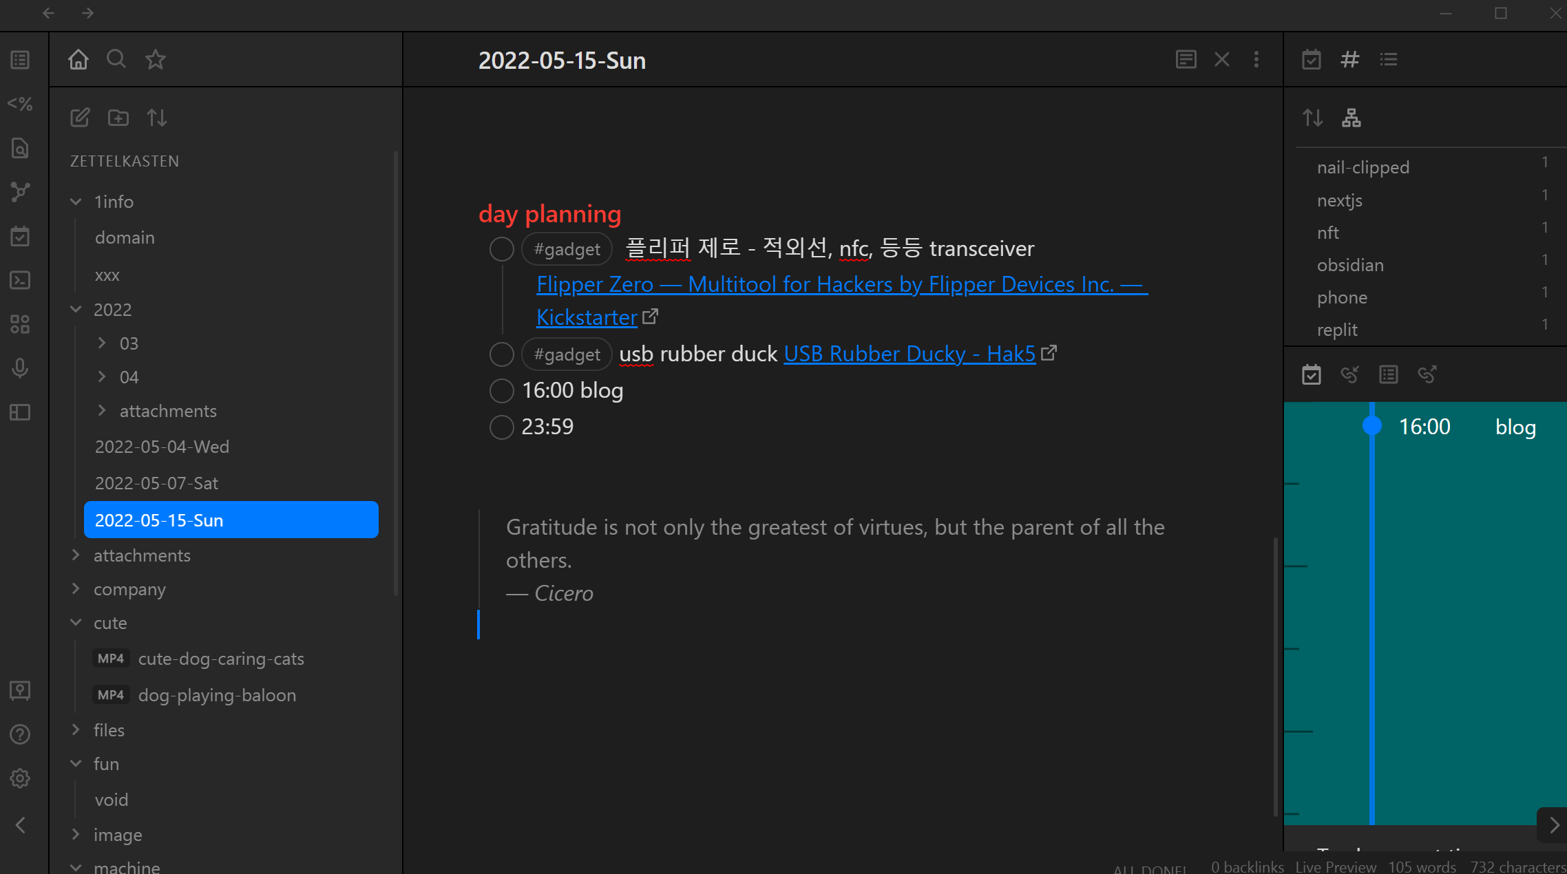Open the USB Rubber Ducky - Hak5 link
Image resolution: width=1567 pixels, height=874 pixels.
tap(909, 354)
